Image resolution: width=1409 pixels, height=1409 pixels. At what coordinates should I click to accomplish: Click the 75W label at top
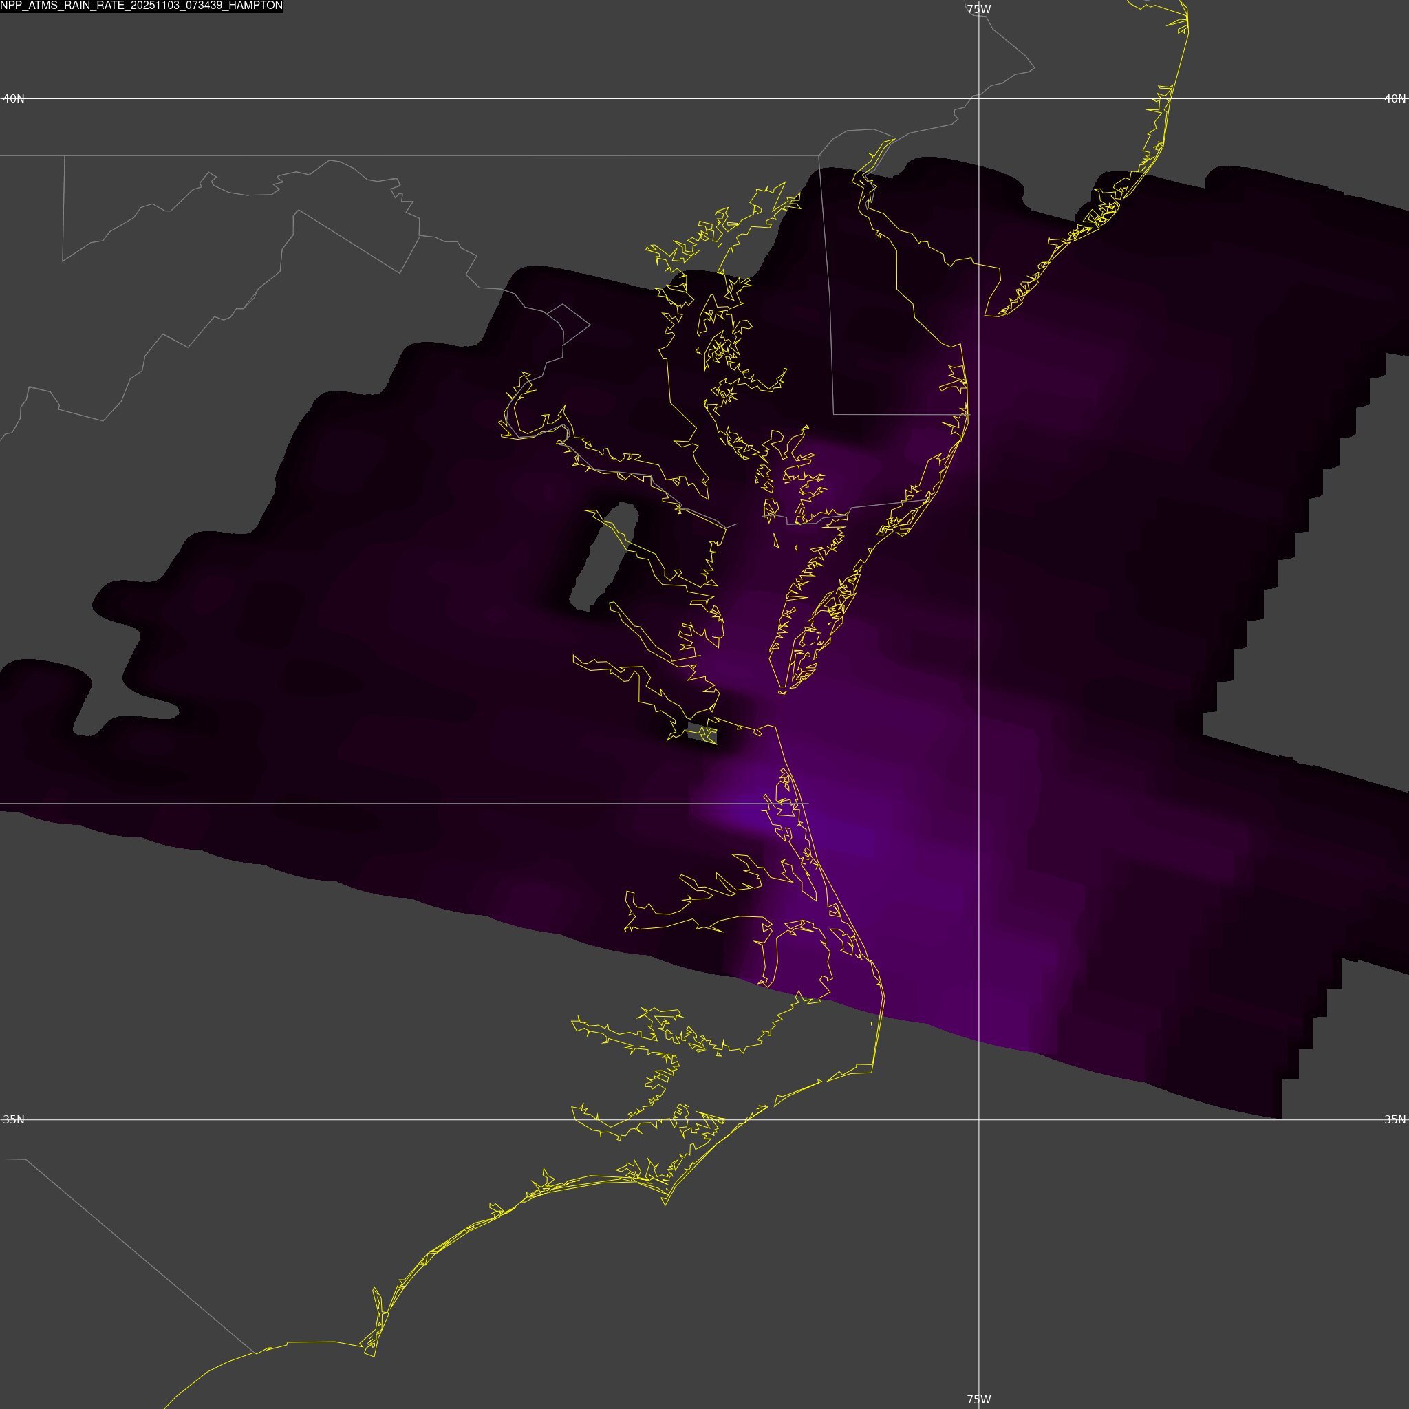click(979, 10)
